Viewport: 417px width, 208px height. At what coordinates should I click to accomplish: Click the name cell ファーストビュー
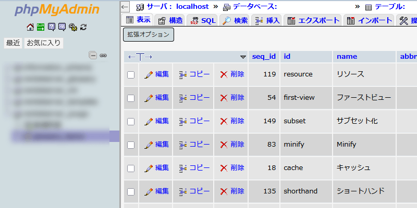[364, 98]
